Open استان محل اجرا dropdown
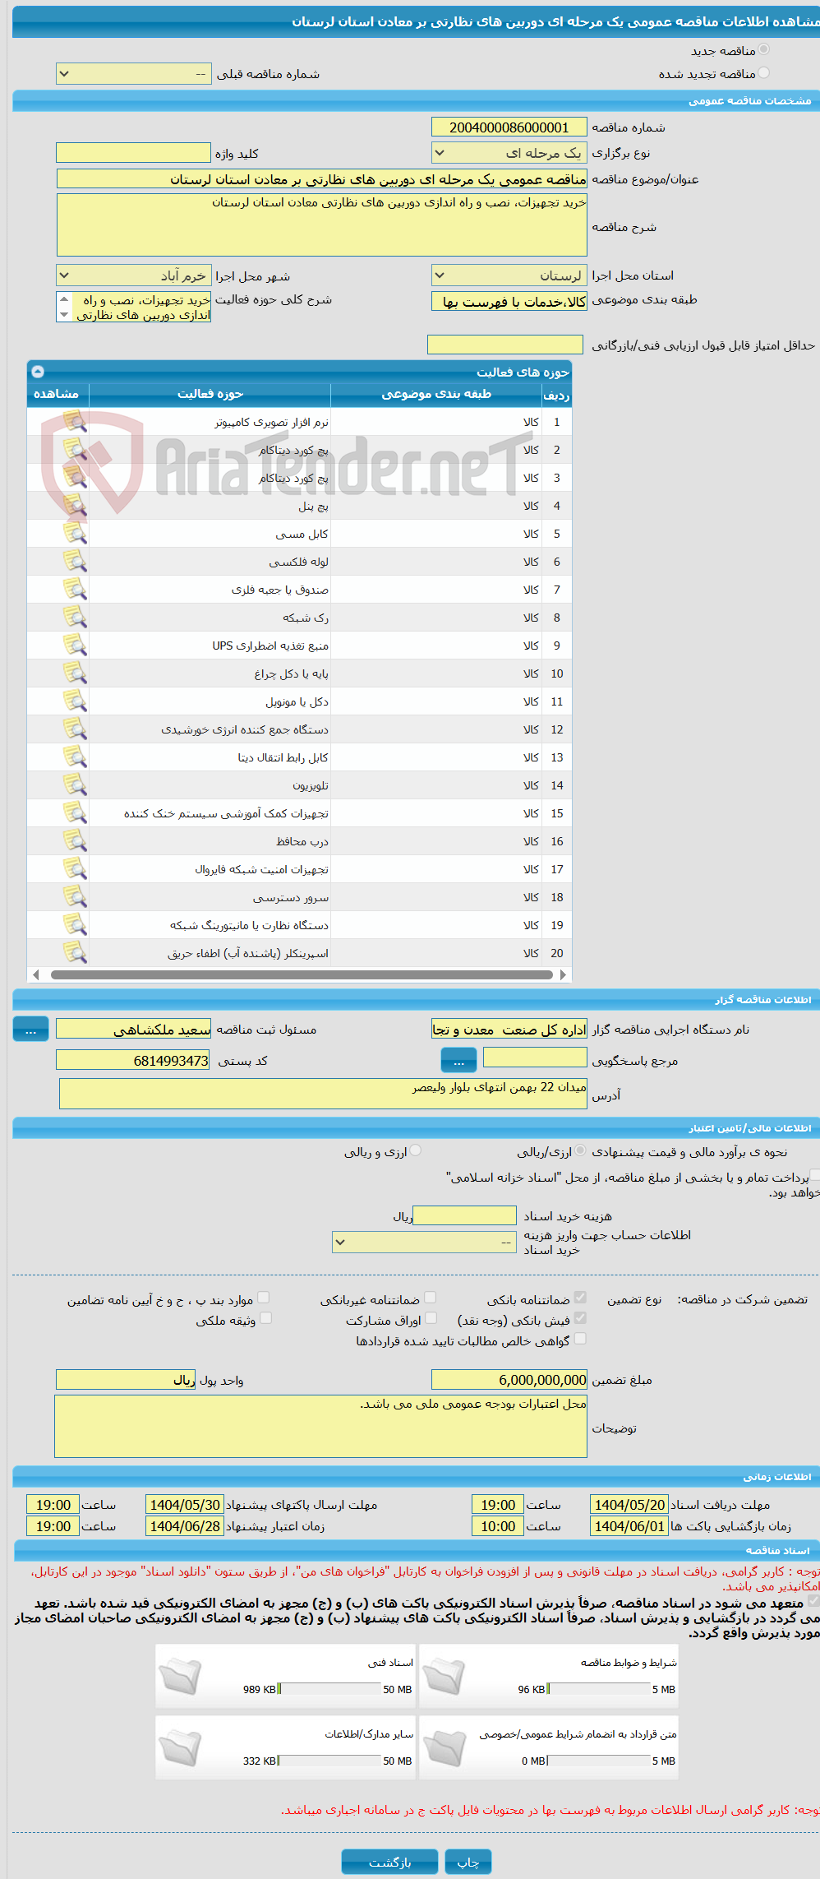 tap(509, 275)
